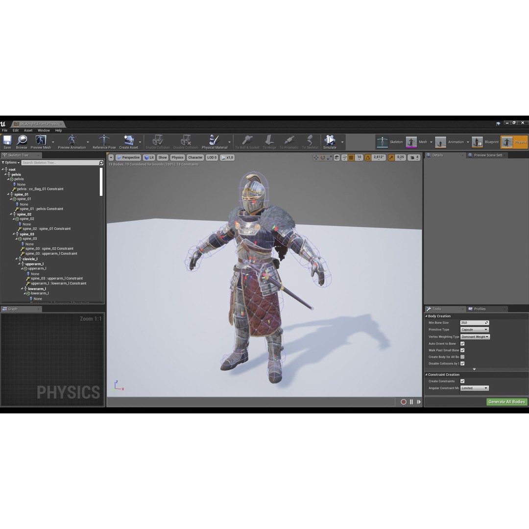Click the coordinate space cube icon
The width and height of the screenshot is (529, 529).
337,158
